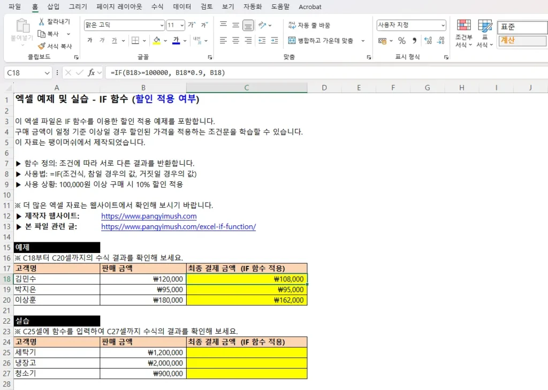Select column B header
548x390 pixels.
pyautogui.click(x=143, y=88)
